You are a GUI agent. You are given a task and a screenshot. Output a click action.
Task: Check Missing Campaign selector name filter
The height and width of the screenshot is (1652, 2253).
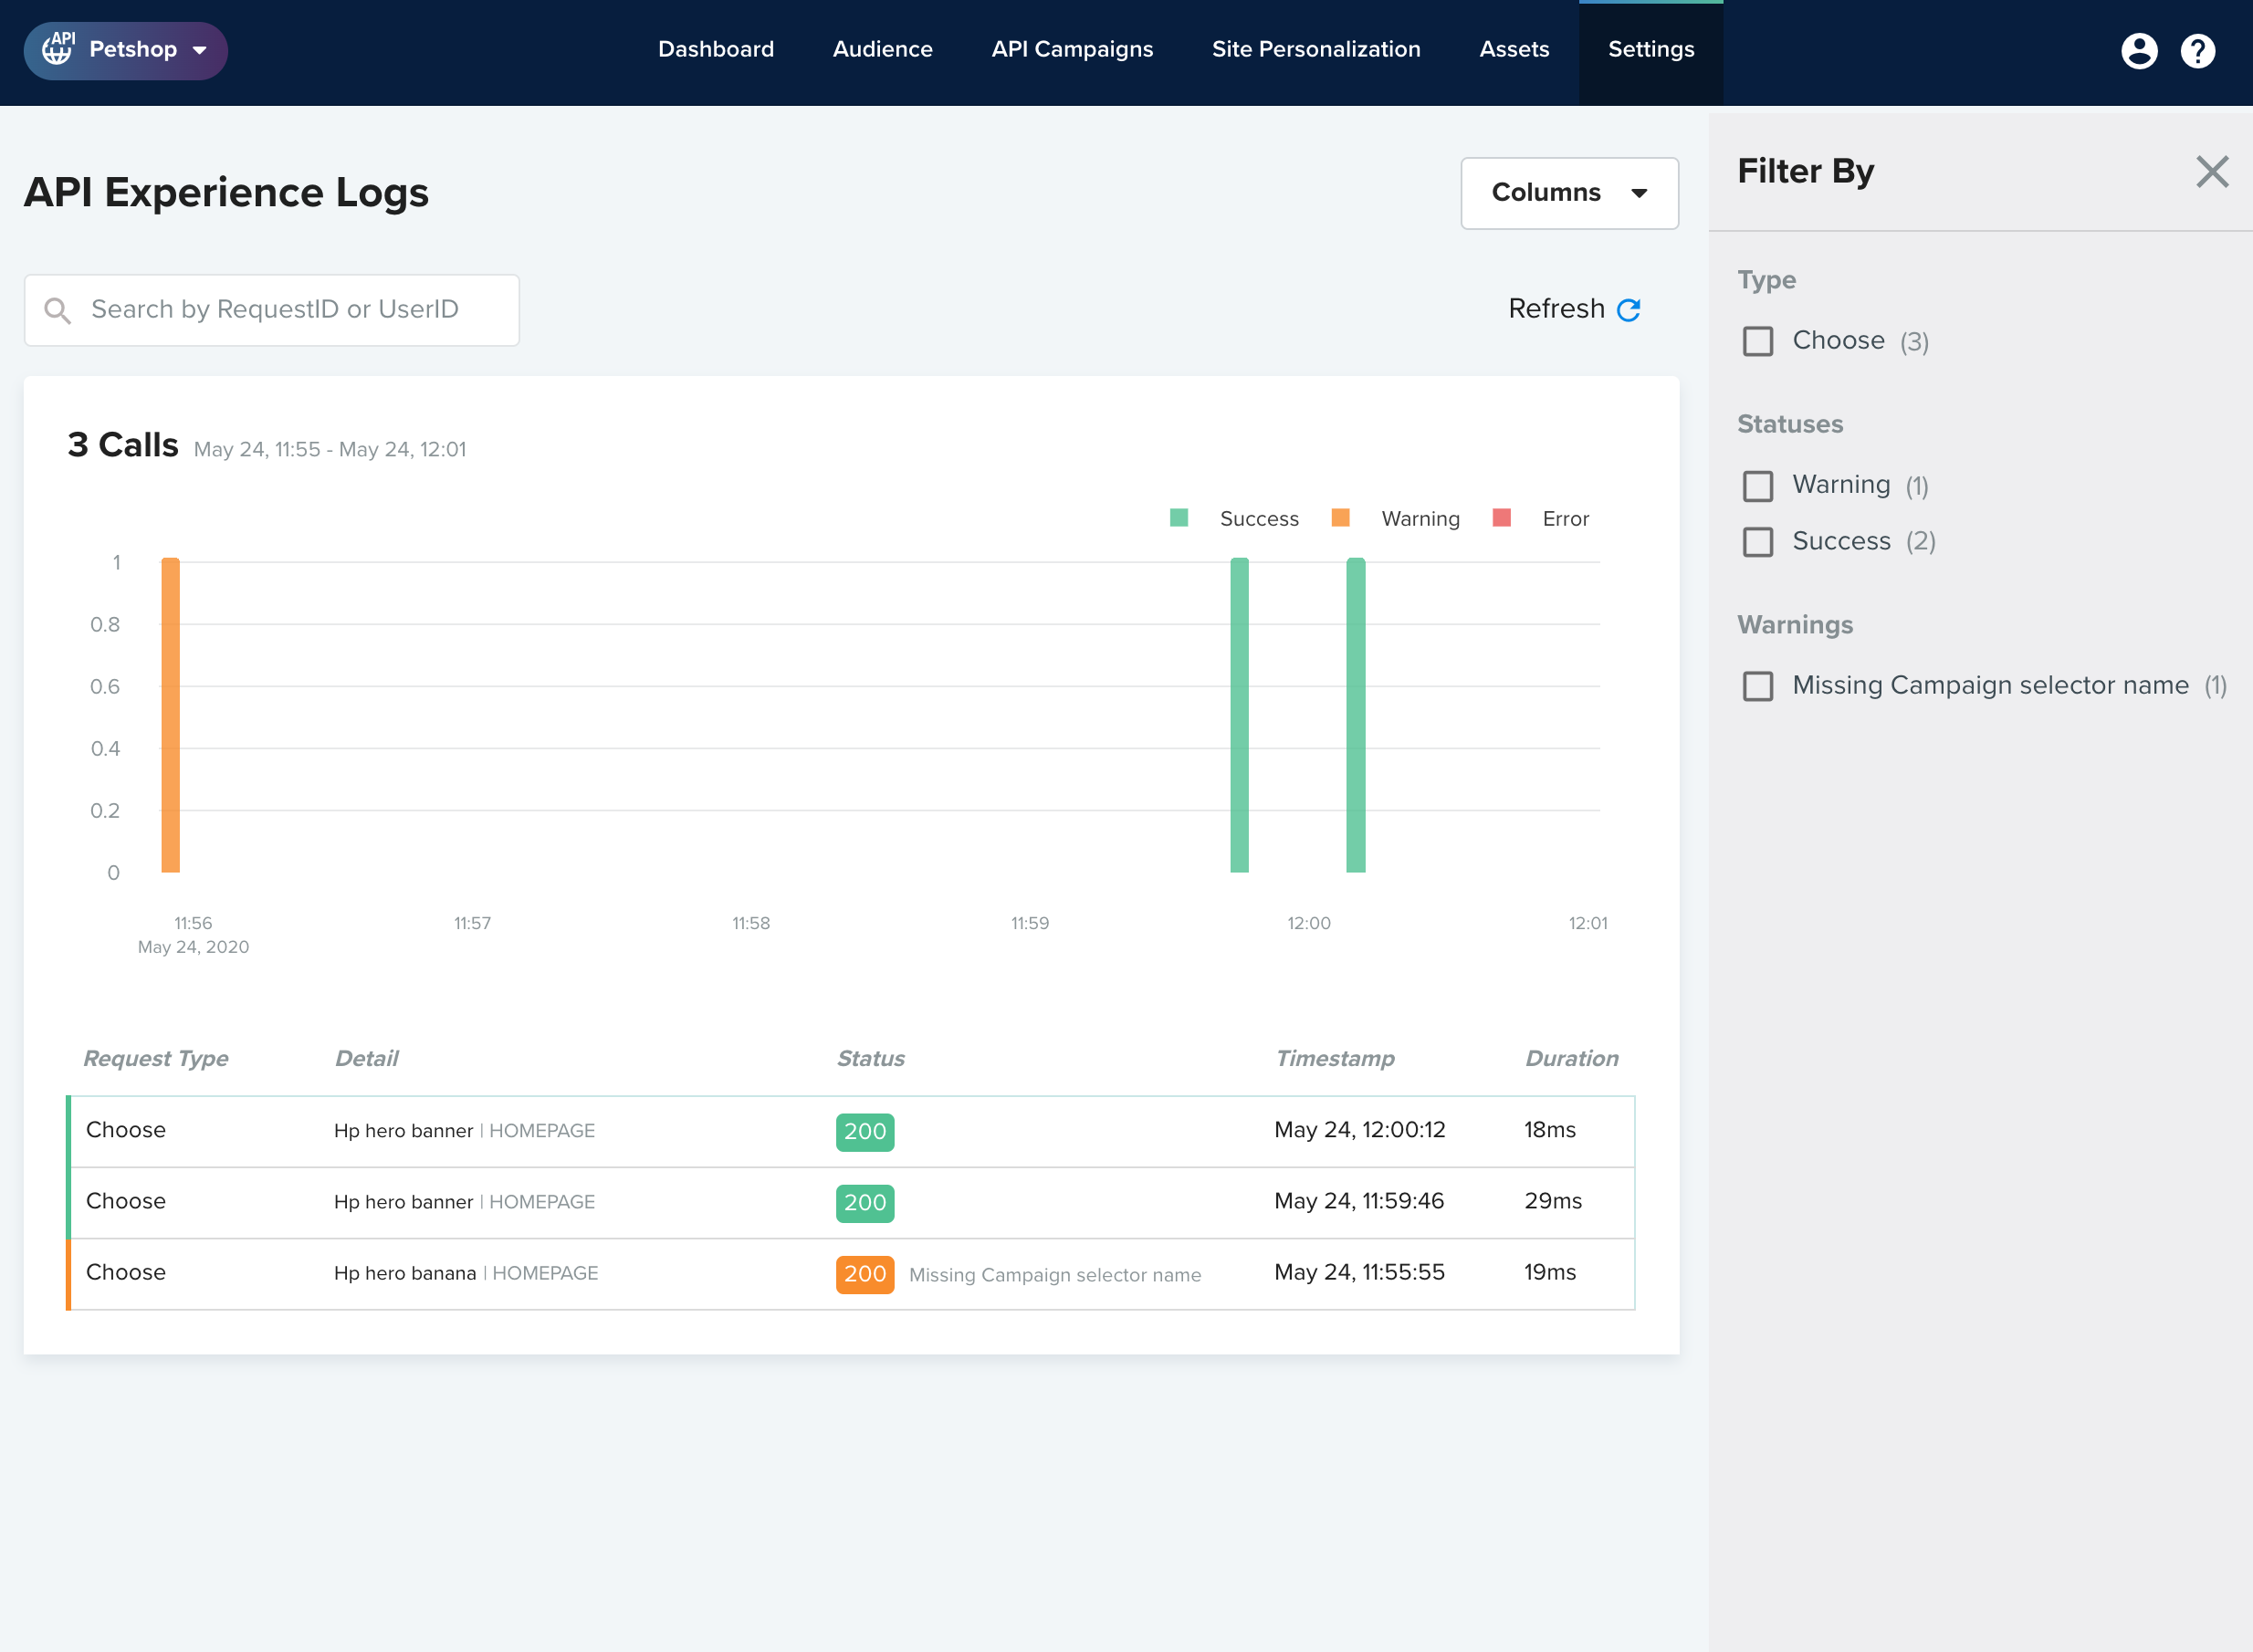coord(1758,686)
